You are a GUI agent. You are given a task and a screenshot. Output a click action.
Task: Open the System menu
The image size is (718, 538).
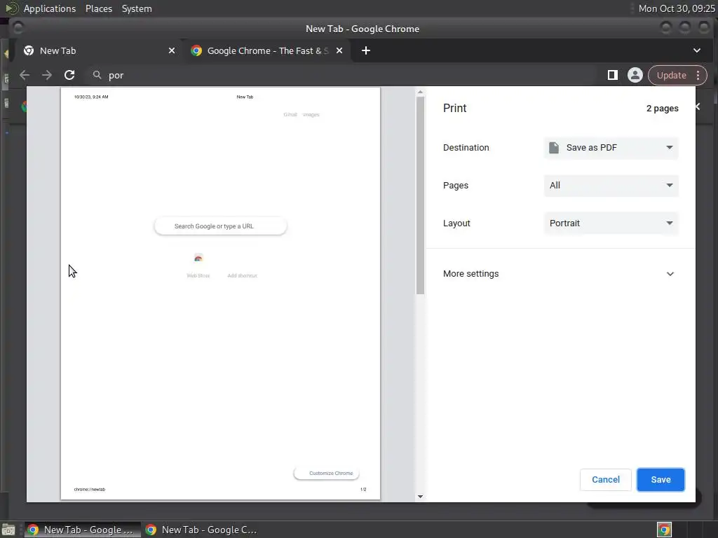137,8
